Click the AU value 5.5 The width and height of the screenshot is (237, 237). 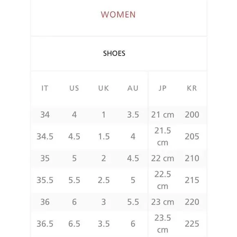133,202
